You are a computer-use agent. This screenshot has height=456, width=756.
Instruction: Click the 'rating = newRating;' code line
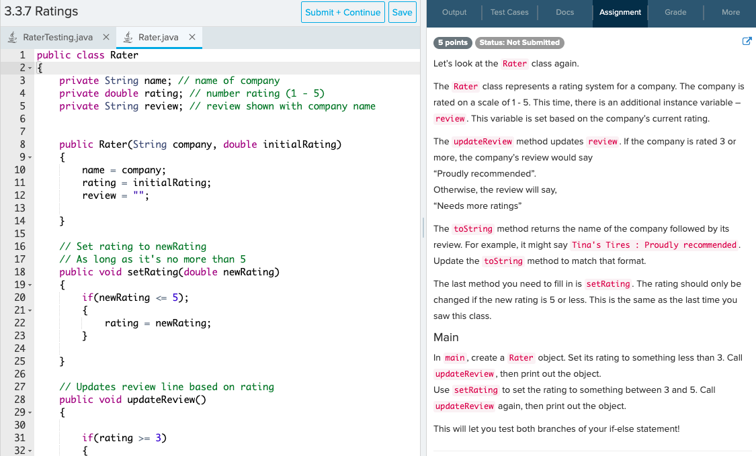click(158, 323)
